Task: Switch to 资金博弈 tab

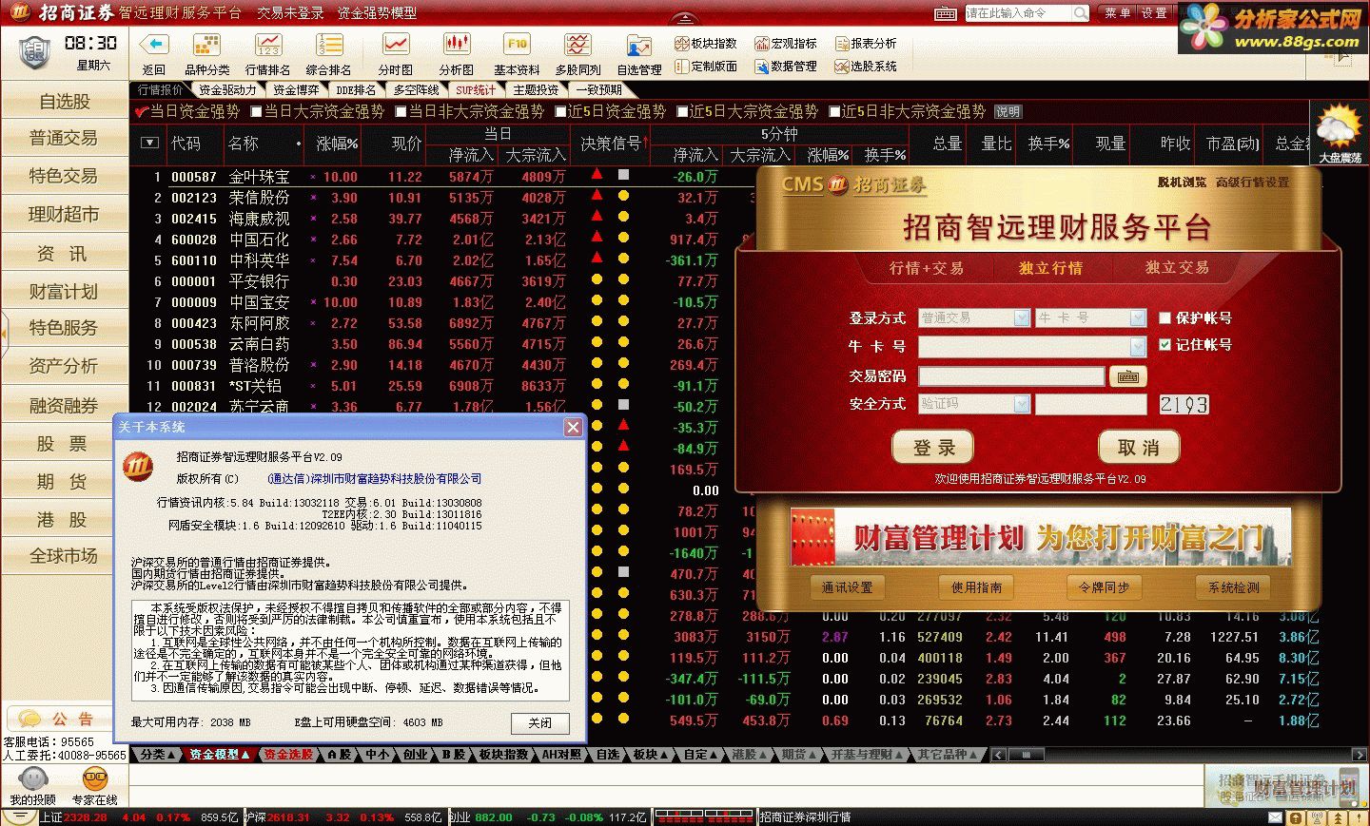Action: pyautogui.click(x=296, y=89)
